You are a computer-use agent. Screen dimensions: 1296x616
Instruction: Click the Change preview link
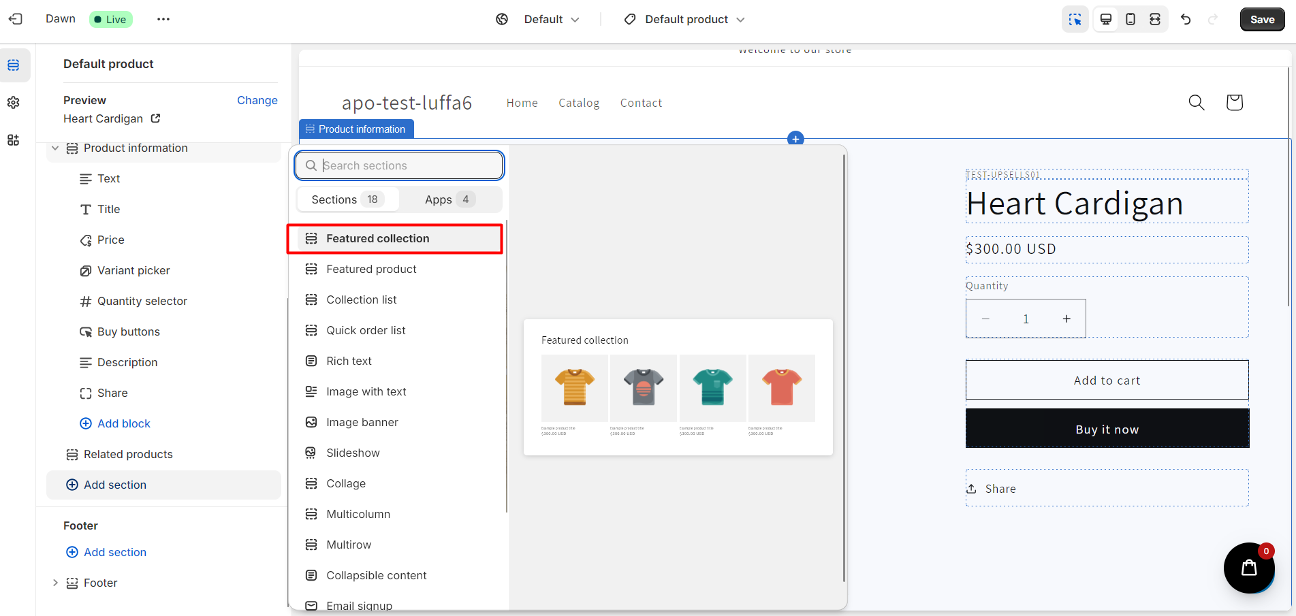click(x=257, y=100)
